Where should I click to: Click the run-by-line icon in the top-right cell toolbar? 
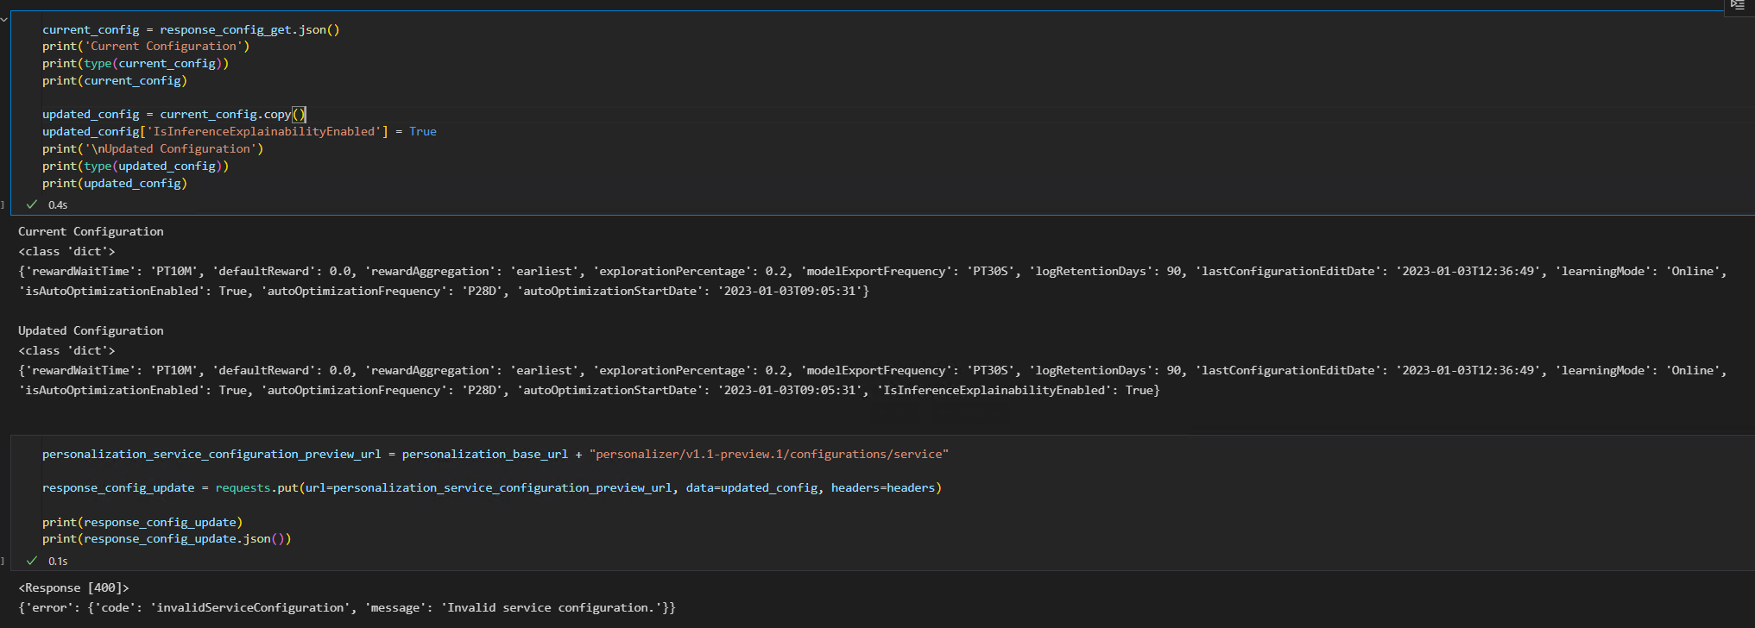[1738, 5]
